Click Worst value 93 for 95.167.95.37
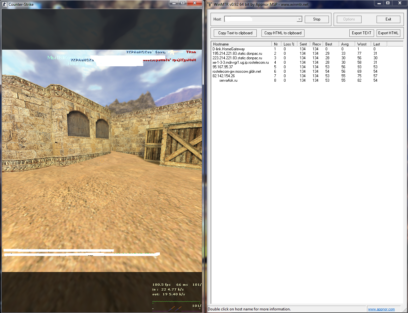The height and width of the screenshot is (313, 408). (359, 67)
